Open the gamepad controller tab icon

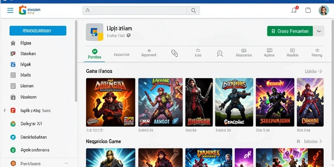[x=175, y=53]
